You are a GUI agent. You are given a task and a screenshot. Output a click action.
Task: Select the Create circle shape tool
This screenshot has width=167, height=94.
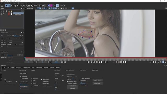(x=32, y=5)
